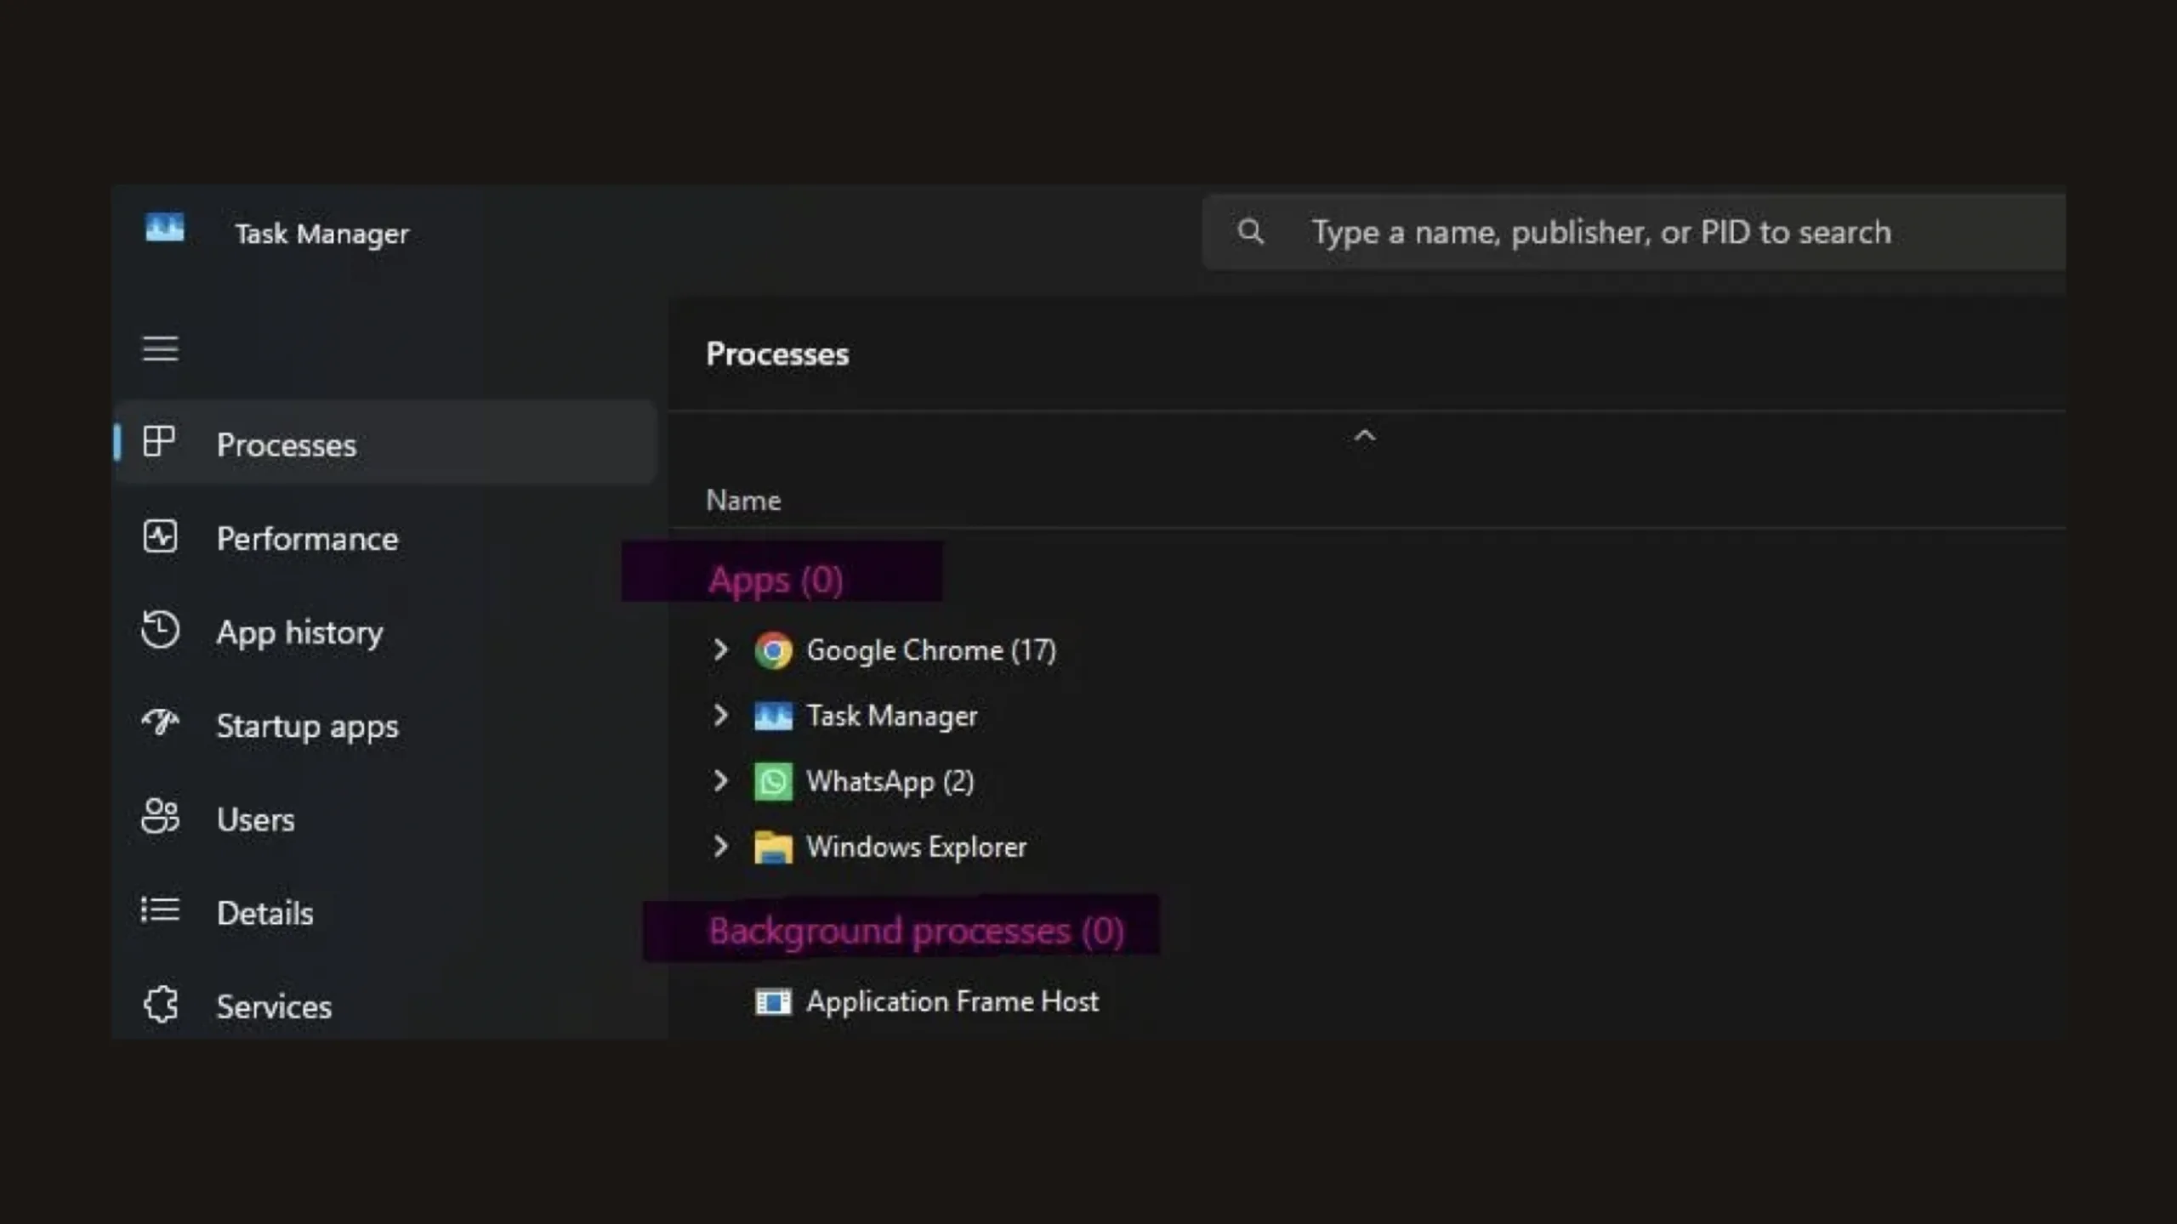This screenshot has width=2177, height=1224.
Task: Select the WhatsApp (2) row text
Action: [890, 782]
